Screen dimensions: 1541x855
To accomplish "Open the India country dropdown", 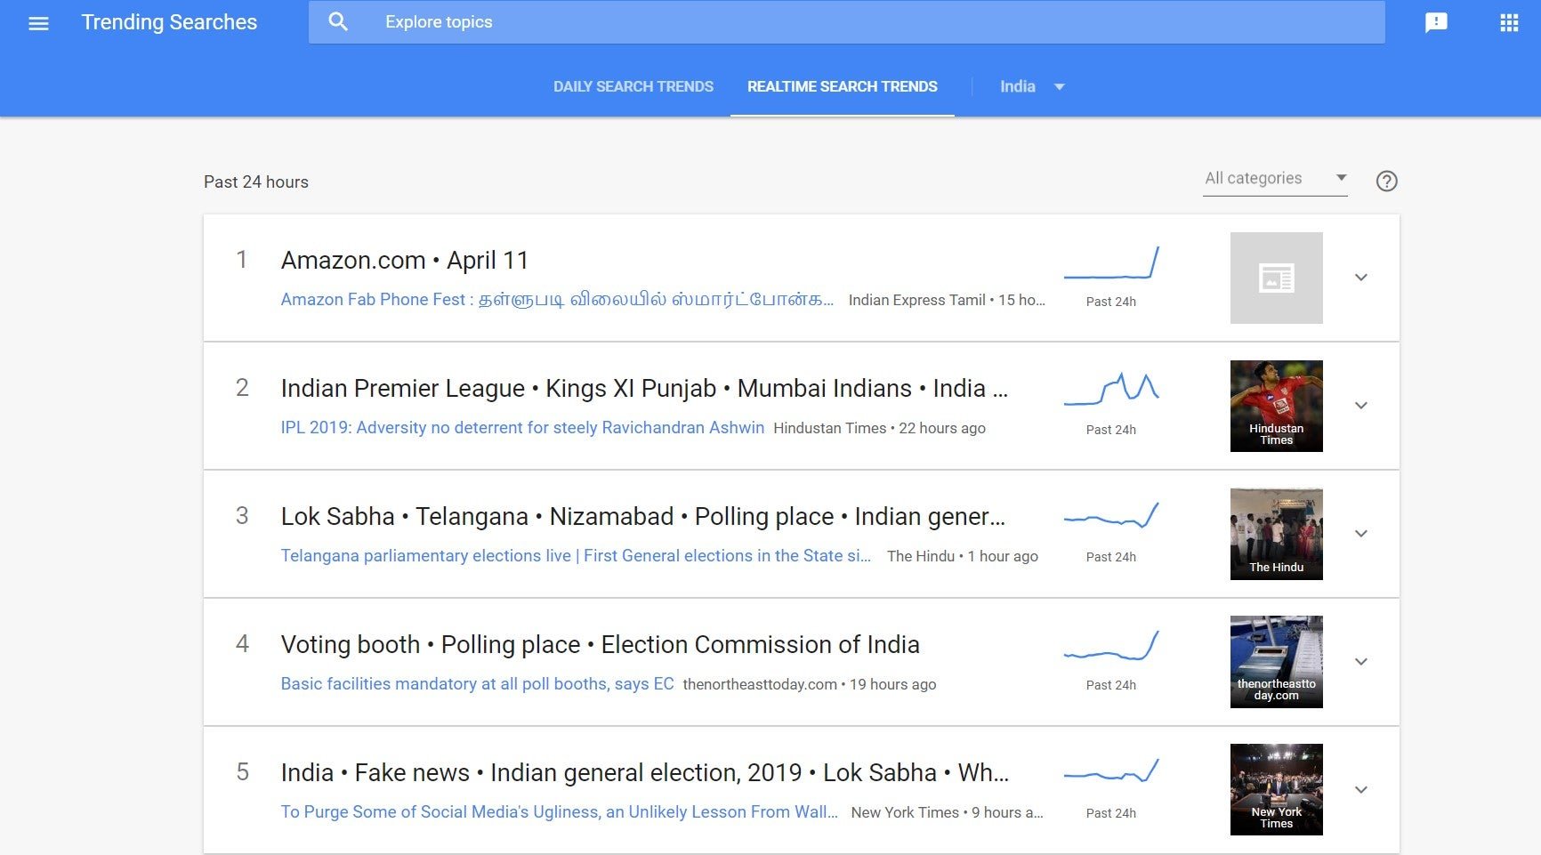I will (1031, 86).
